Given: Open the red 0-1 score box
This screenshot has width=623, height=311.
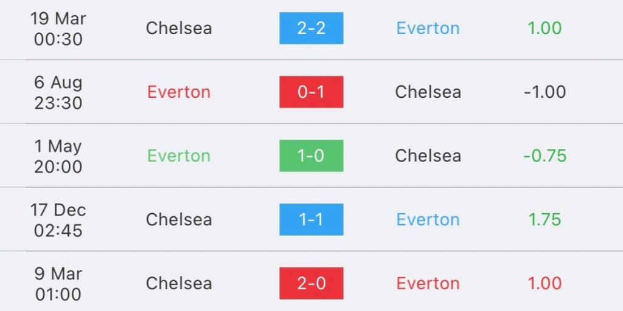Looking at the screenshot, I should click(x=311, y=92).
